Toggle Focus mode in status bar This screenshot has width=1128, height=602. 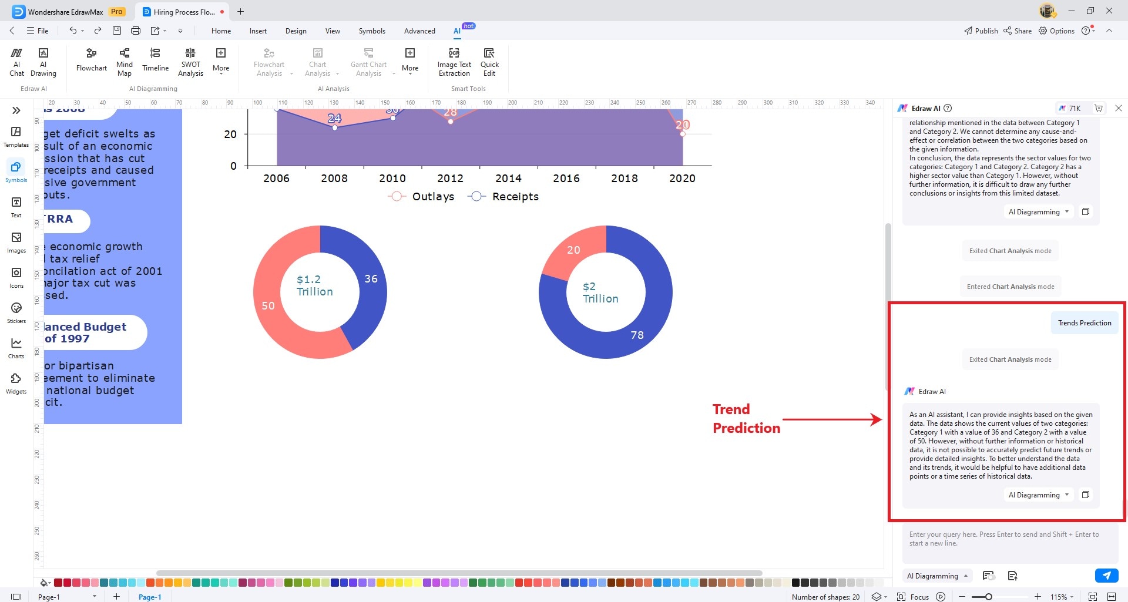click(x=914, y=597)
